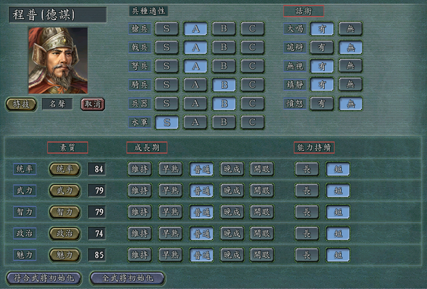Click the 話術 section header

click(304, 11)
